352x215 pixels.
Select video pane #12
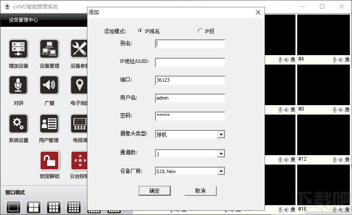323,135
